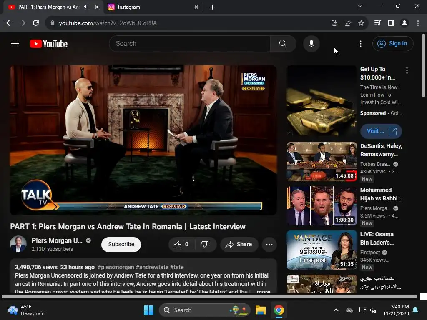Viewport: 427px width, 320px height.
Task: Mute the tab via speaker icon
Action: tap(86, 7)
